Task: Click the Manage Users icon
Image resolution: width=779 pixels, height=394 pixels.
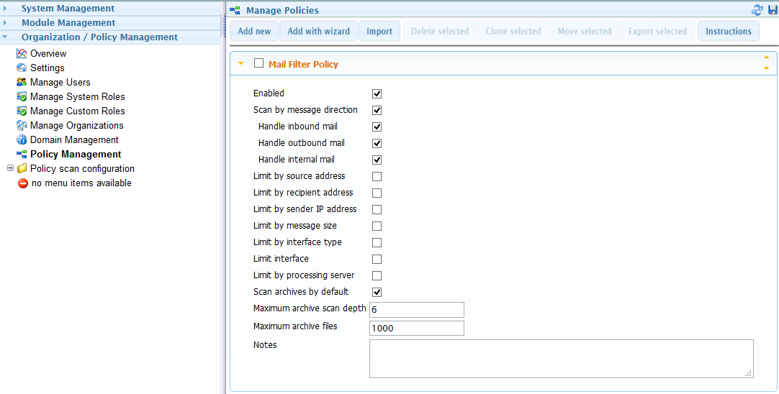Action: [22, 83]
